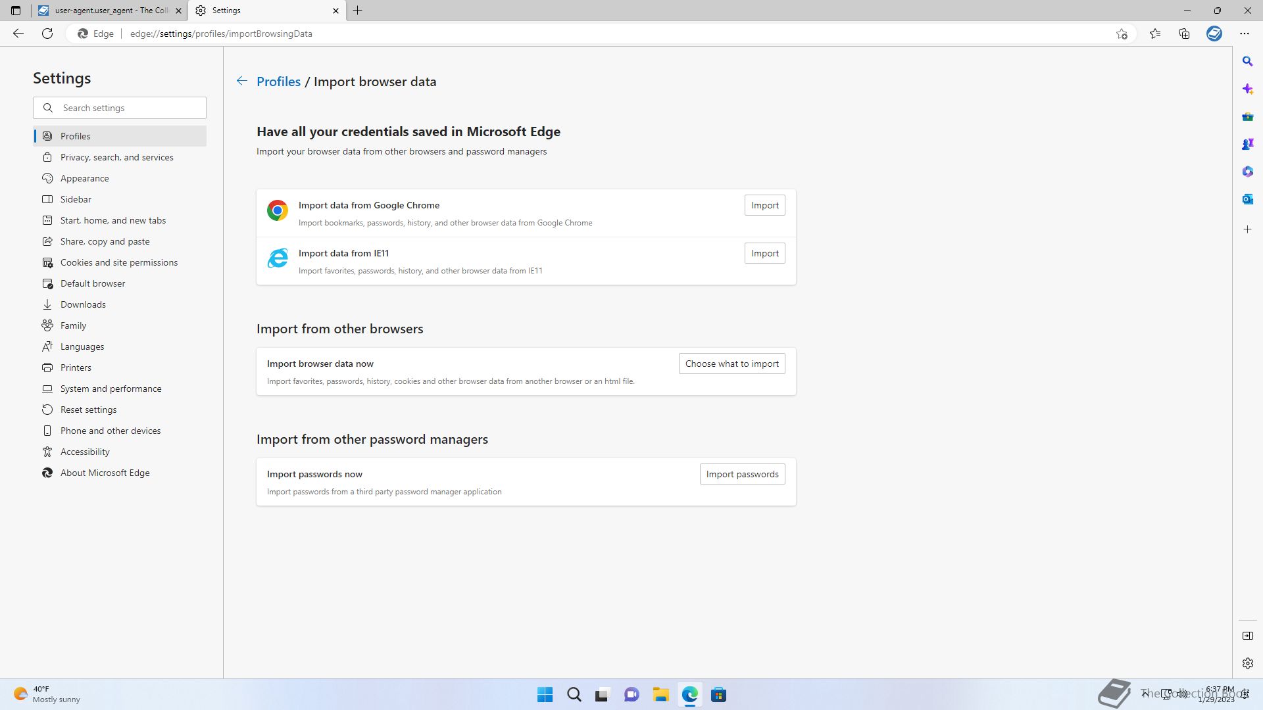Close the Settings tab
This screenshot has width=1263, height=710.
335,11
